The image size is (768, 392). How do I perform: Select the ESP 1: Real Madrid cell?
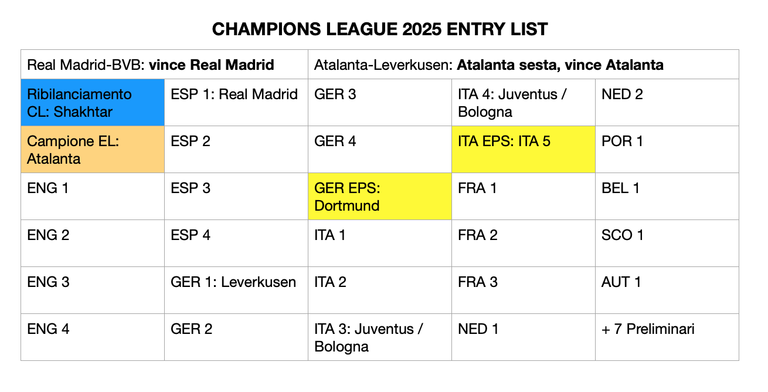[x=236, y=102]
